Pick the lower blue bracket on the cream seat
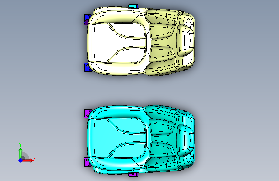Viewport: 279px width, 181px height. (x=87, y=68)
